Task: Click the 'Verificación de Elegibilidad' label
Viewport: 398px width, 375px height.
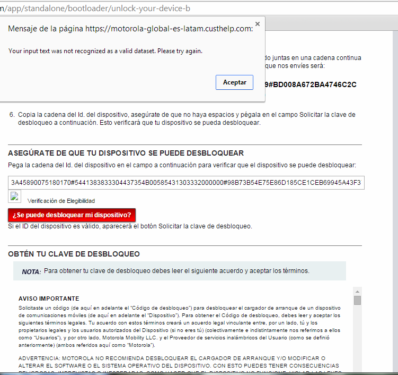Action: pos(61,201)
